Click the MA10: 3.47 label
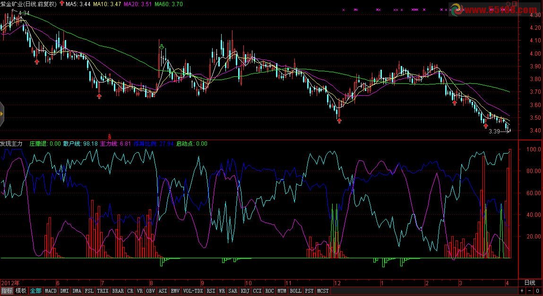 pyautogui.click(x=107, y=4)
